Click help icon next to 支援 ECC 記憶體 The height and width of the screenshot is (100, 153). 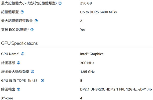[32, 30]
